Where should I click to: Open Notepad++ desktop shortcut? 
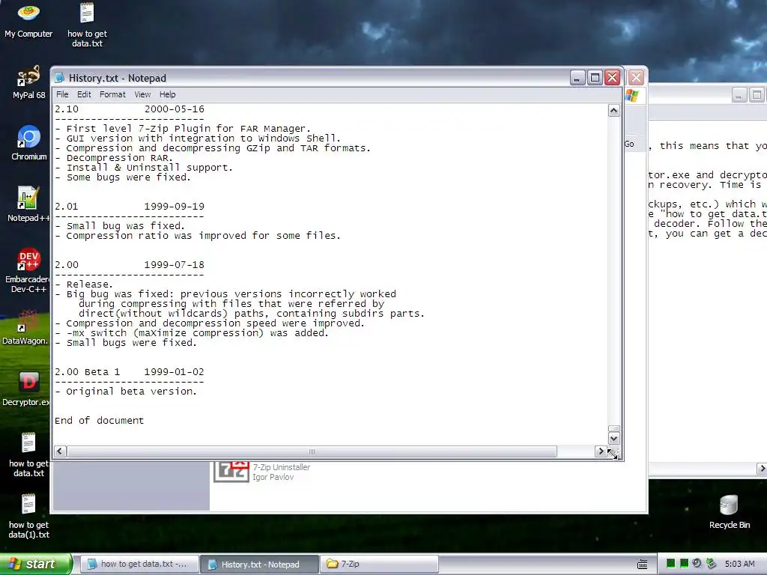[28, 204]
